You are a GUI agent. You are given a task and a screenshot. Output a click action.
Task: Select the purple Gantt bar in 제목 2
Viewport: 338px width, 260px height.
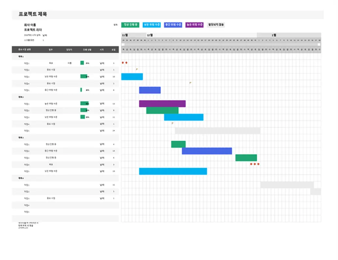[x=162, y=104]
